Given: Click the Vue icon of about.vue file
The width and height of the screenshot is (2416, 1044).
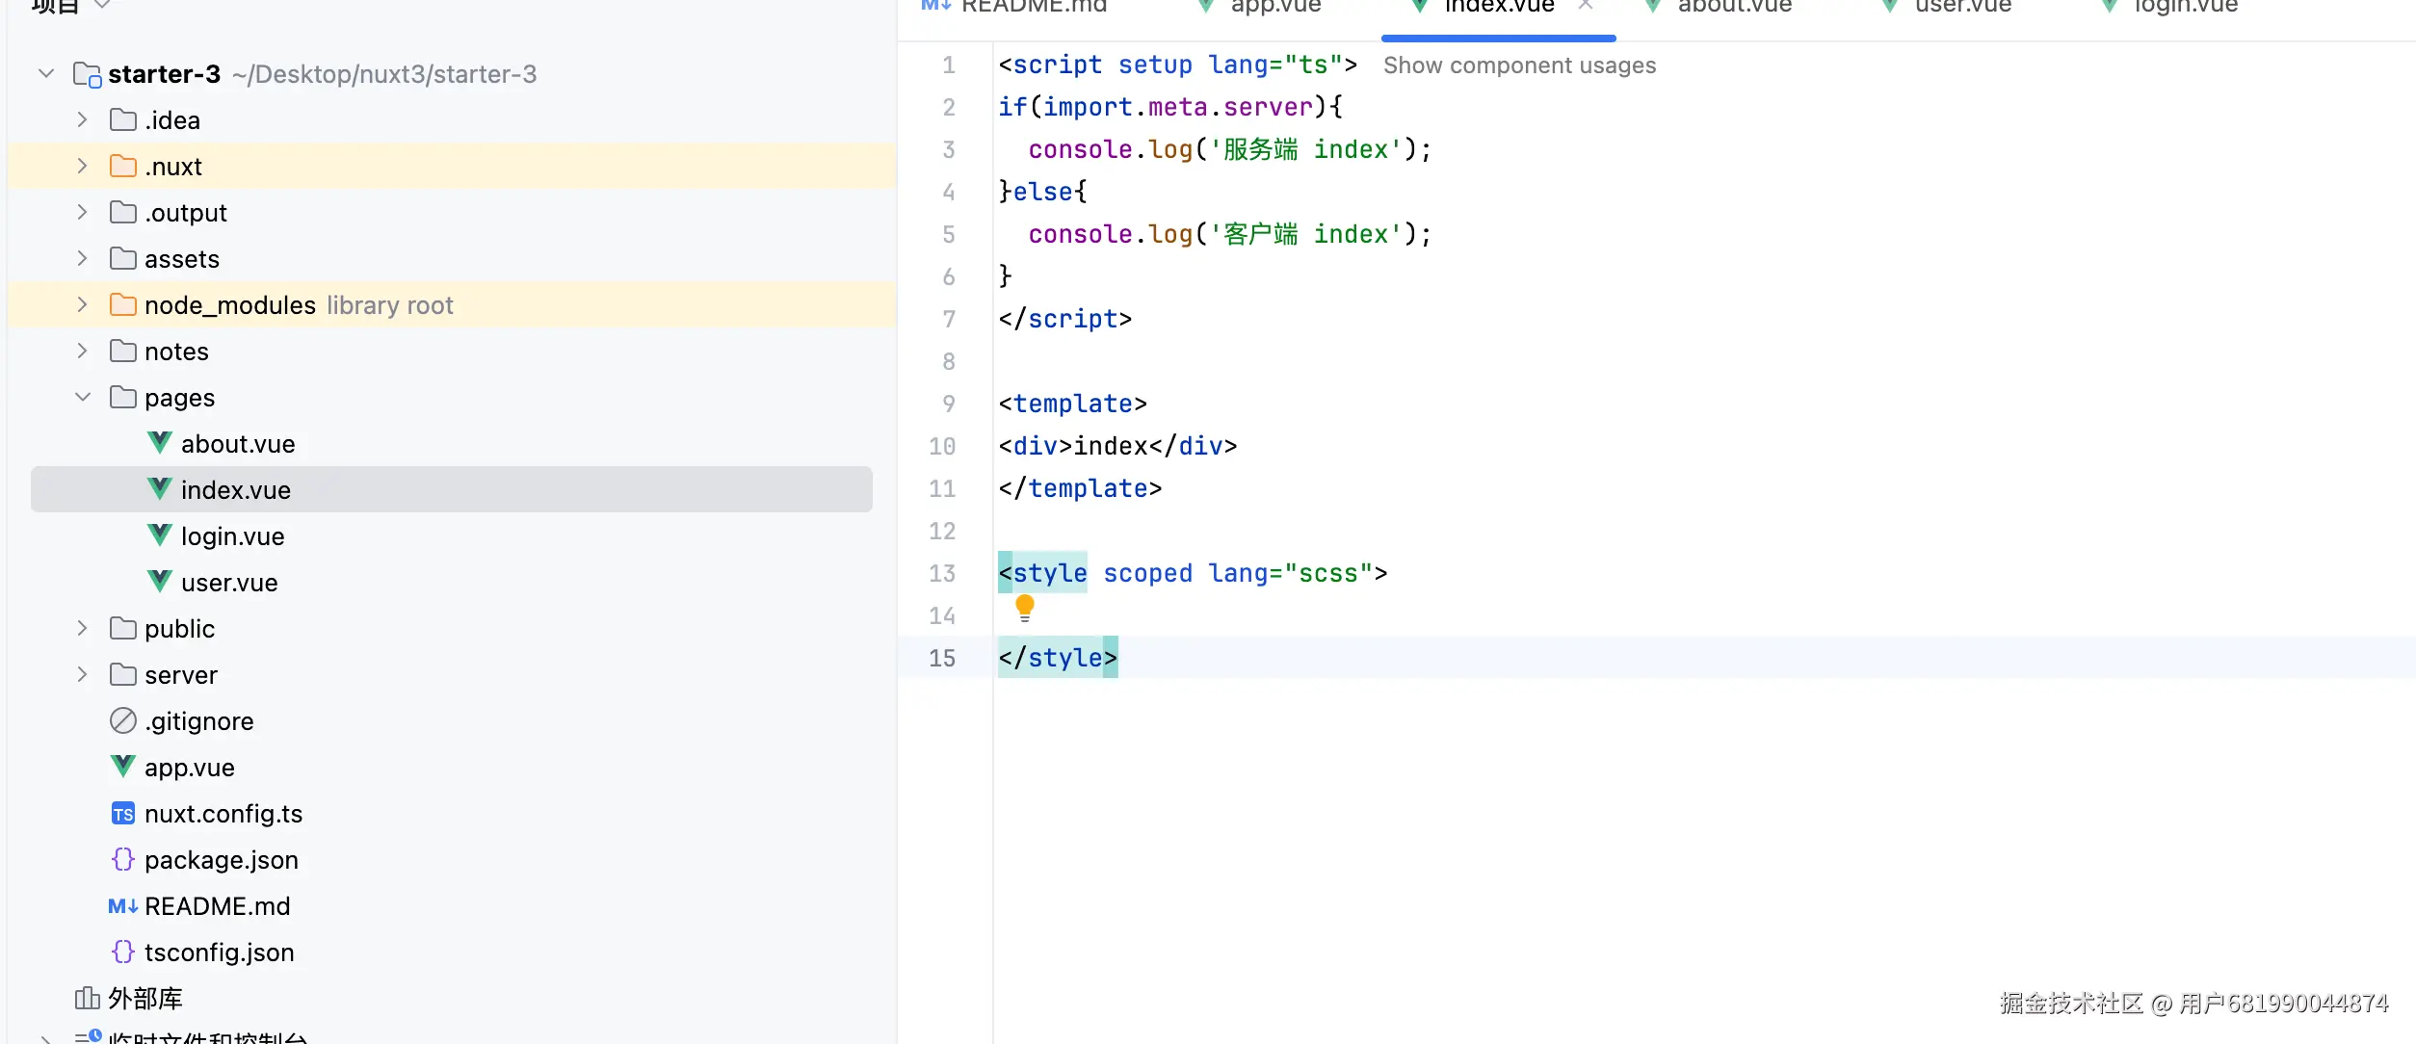Looking at the screenshot, I should coord(160,443).
